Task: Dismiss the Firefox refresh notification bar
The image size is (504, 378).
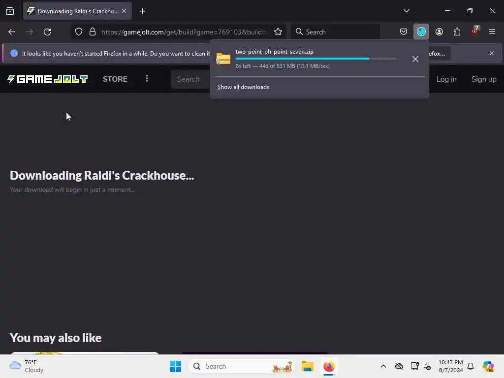Action: (x=492, y=53)
